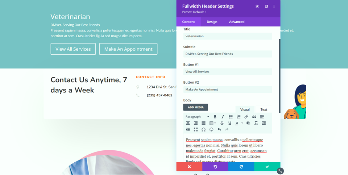348x175 pixels.
Task: Open the insert link tool
Action: [x=246, y=117]
